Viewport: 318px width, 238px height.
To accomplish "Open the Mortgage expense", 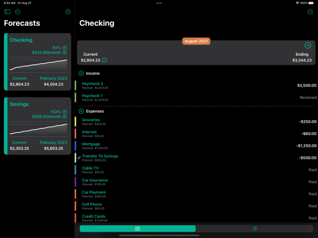I will 196,145.
